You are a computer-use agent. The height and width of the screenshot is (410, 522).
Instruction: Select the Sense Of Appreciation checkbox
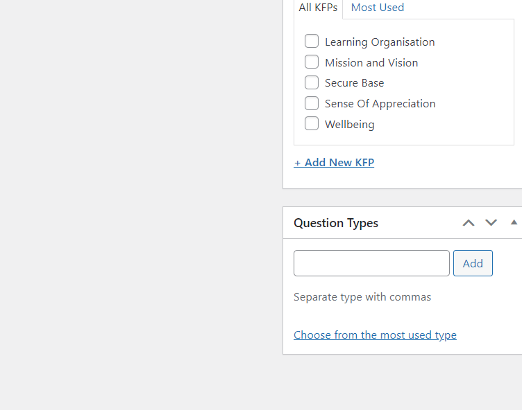pyautogui.click(x=312, y=103)
